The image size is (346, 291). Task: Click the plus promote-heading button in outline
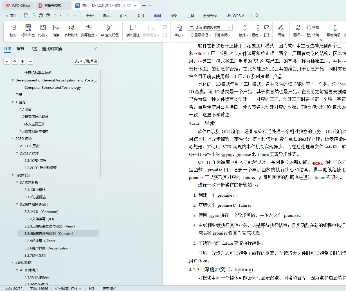click(23, 61)
